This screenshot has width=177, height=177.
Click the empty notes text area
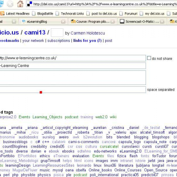73,78
